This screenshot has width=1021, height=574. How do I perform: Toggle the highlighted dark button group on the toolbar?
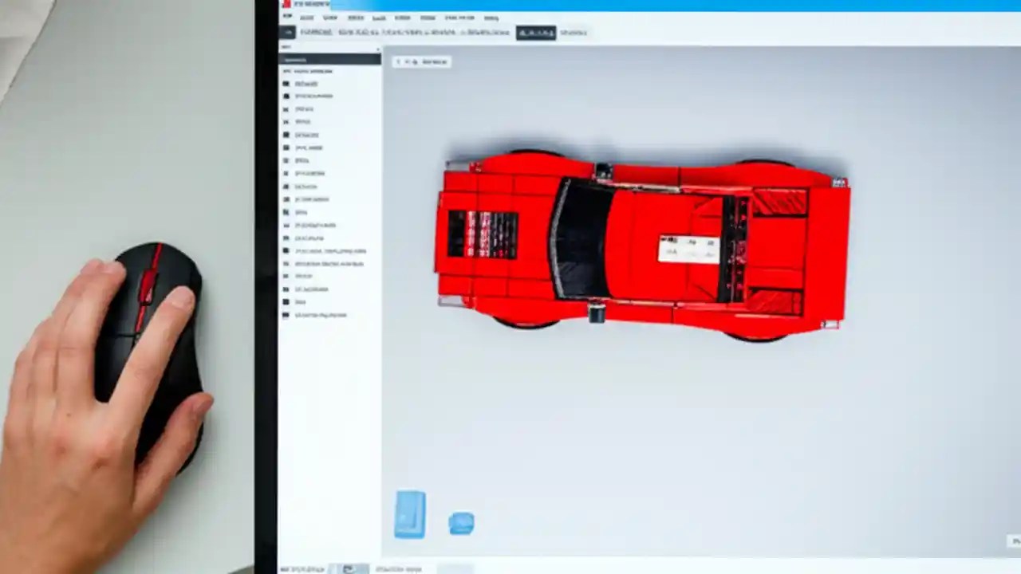tap(535, 33)
